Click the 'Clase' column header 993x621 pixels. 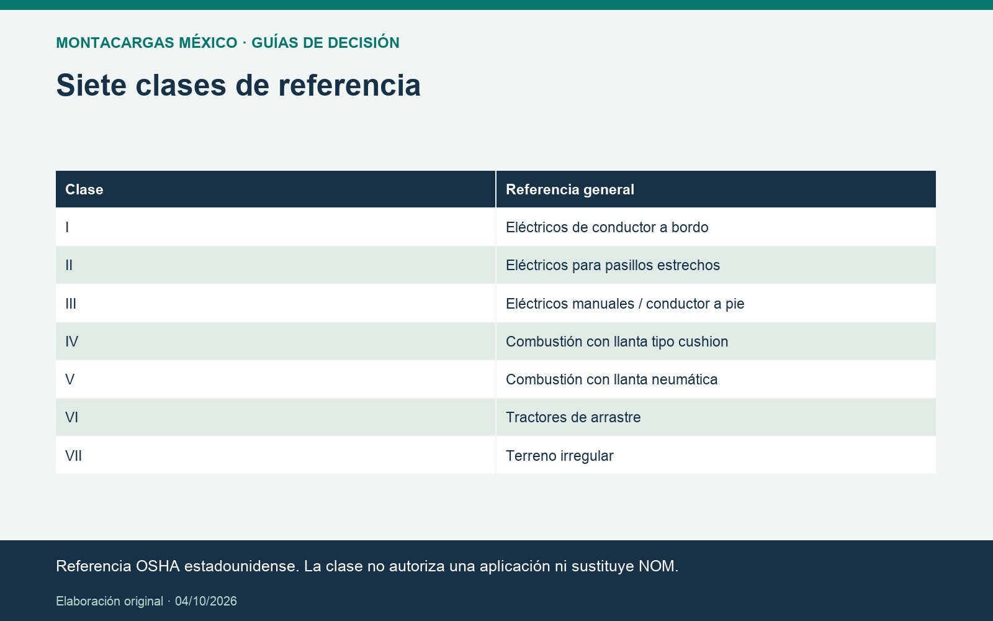pyautogui.click(x=276, y=189)
